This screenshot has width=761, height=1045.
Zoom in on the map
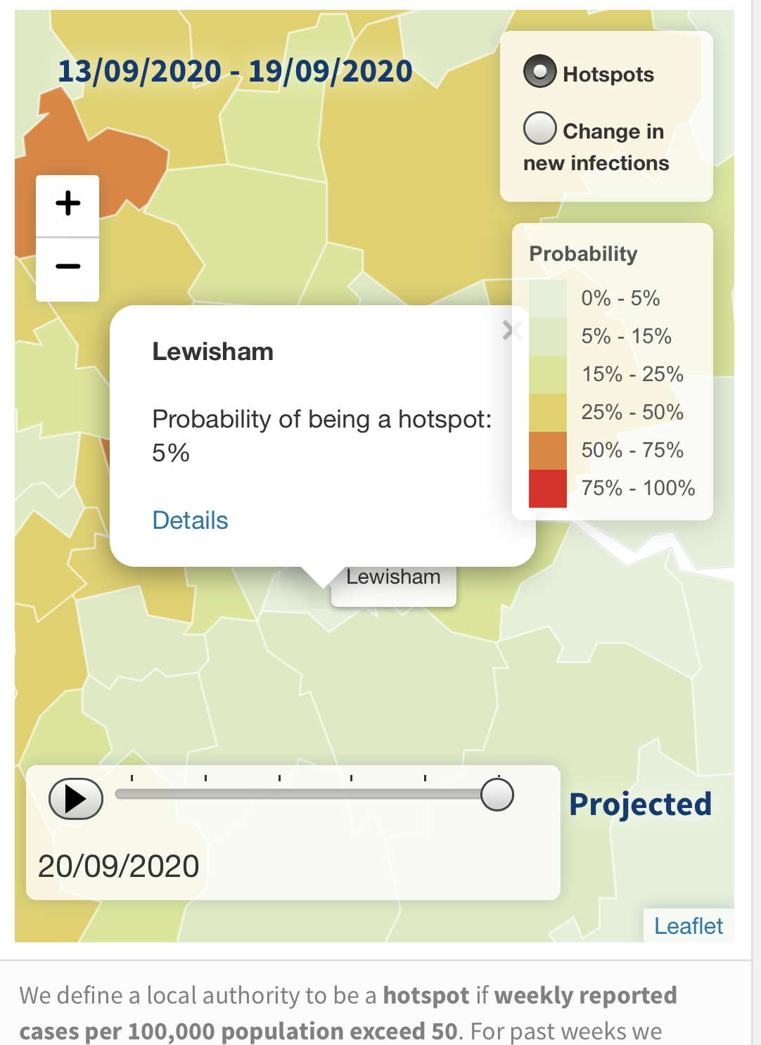pyautogui.click(x=68, y=205)
